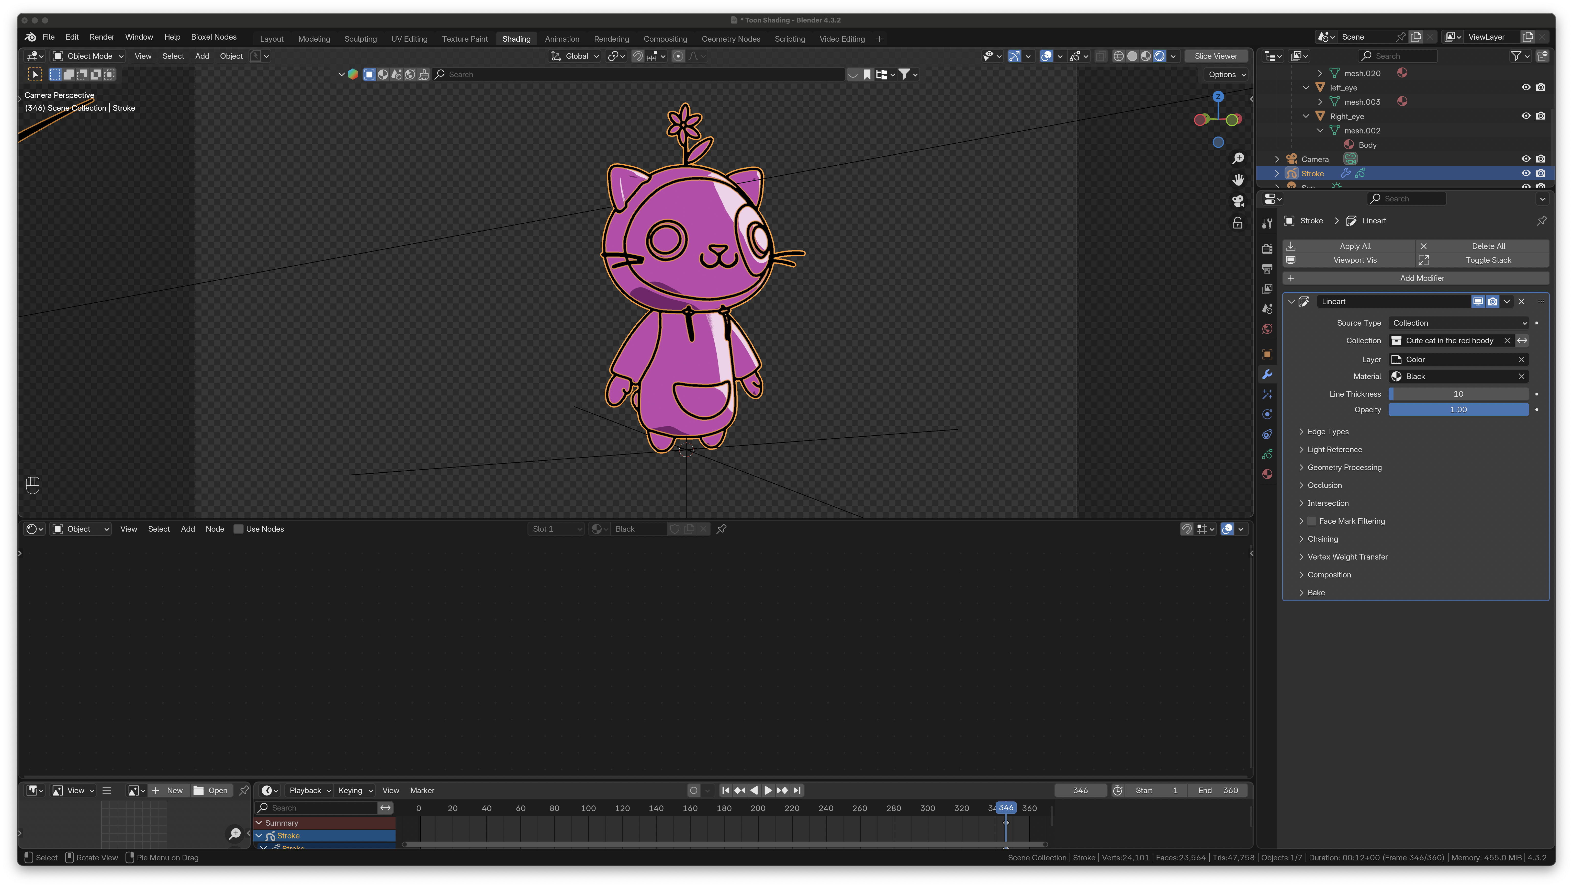Image resolution: width=1573 pixels, height=887 pixels.
Task: Toggle Right_eye visibility in outliner
Action: click(1525, 116)
